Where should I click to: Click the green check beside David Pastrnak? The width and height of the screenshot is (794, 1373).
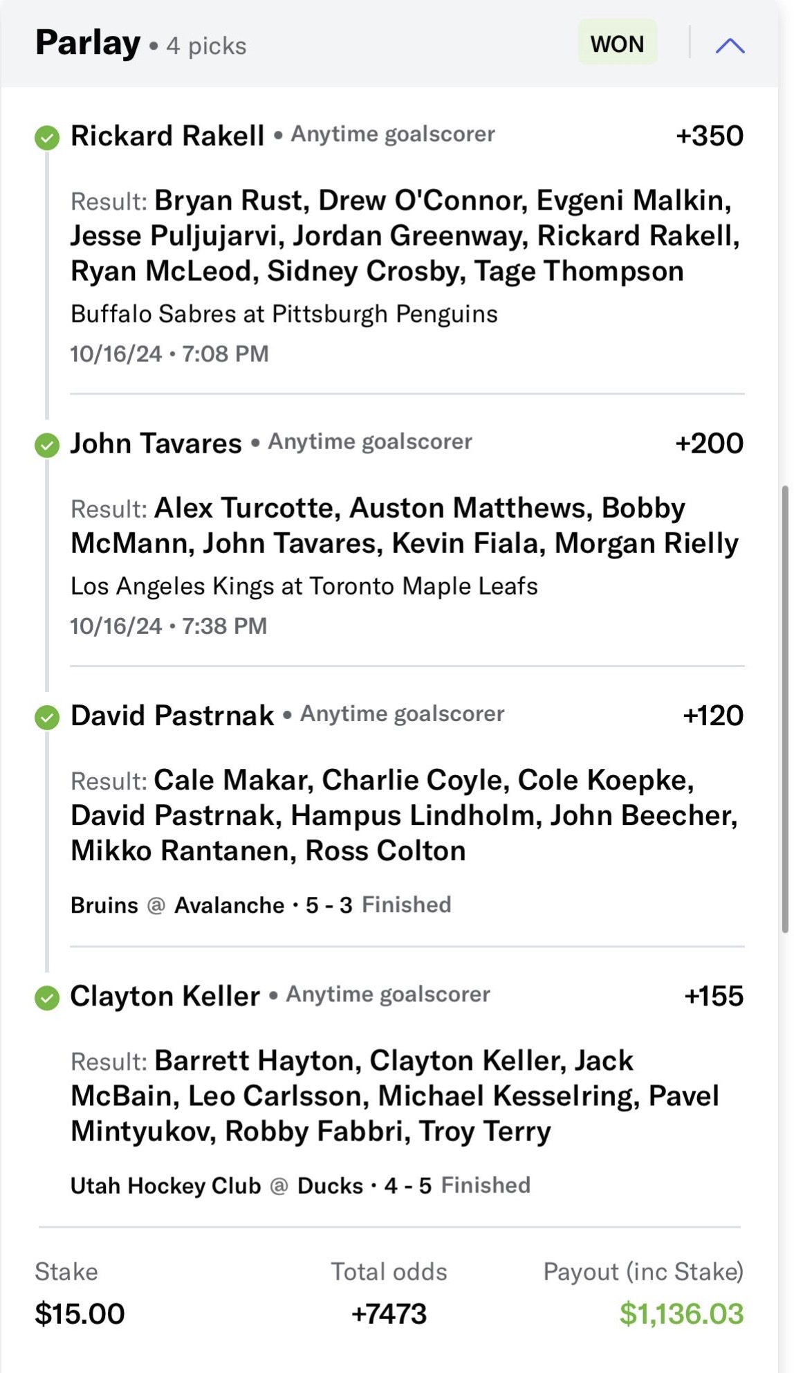coord(47,717)
